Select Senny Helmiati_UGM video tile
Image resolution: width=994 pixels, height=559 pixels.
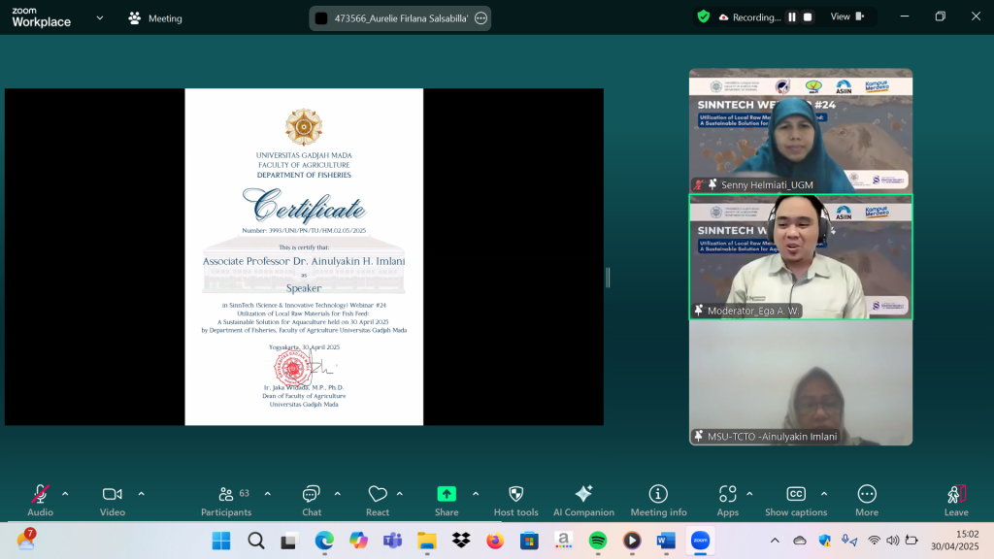point(801,131)
